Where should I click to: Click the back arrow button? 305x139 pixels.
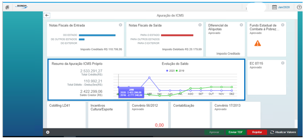click(x=47, y=16)
